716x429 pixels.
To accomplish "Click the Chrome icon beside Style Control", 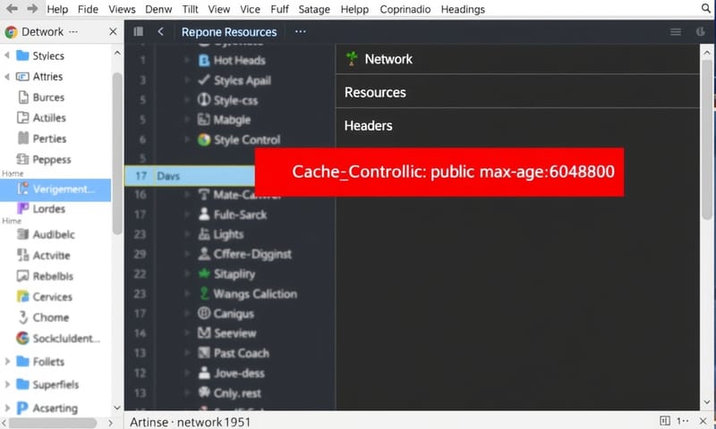I will click(203, 139).
